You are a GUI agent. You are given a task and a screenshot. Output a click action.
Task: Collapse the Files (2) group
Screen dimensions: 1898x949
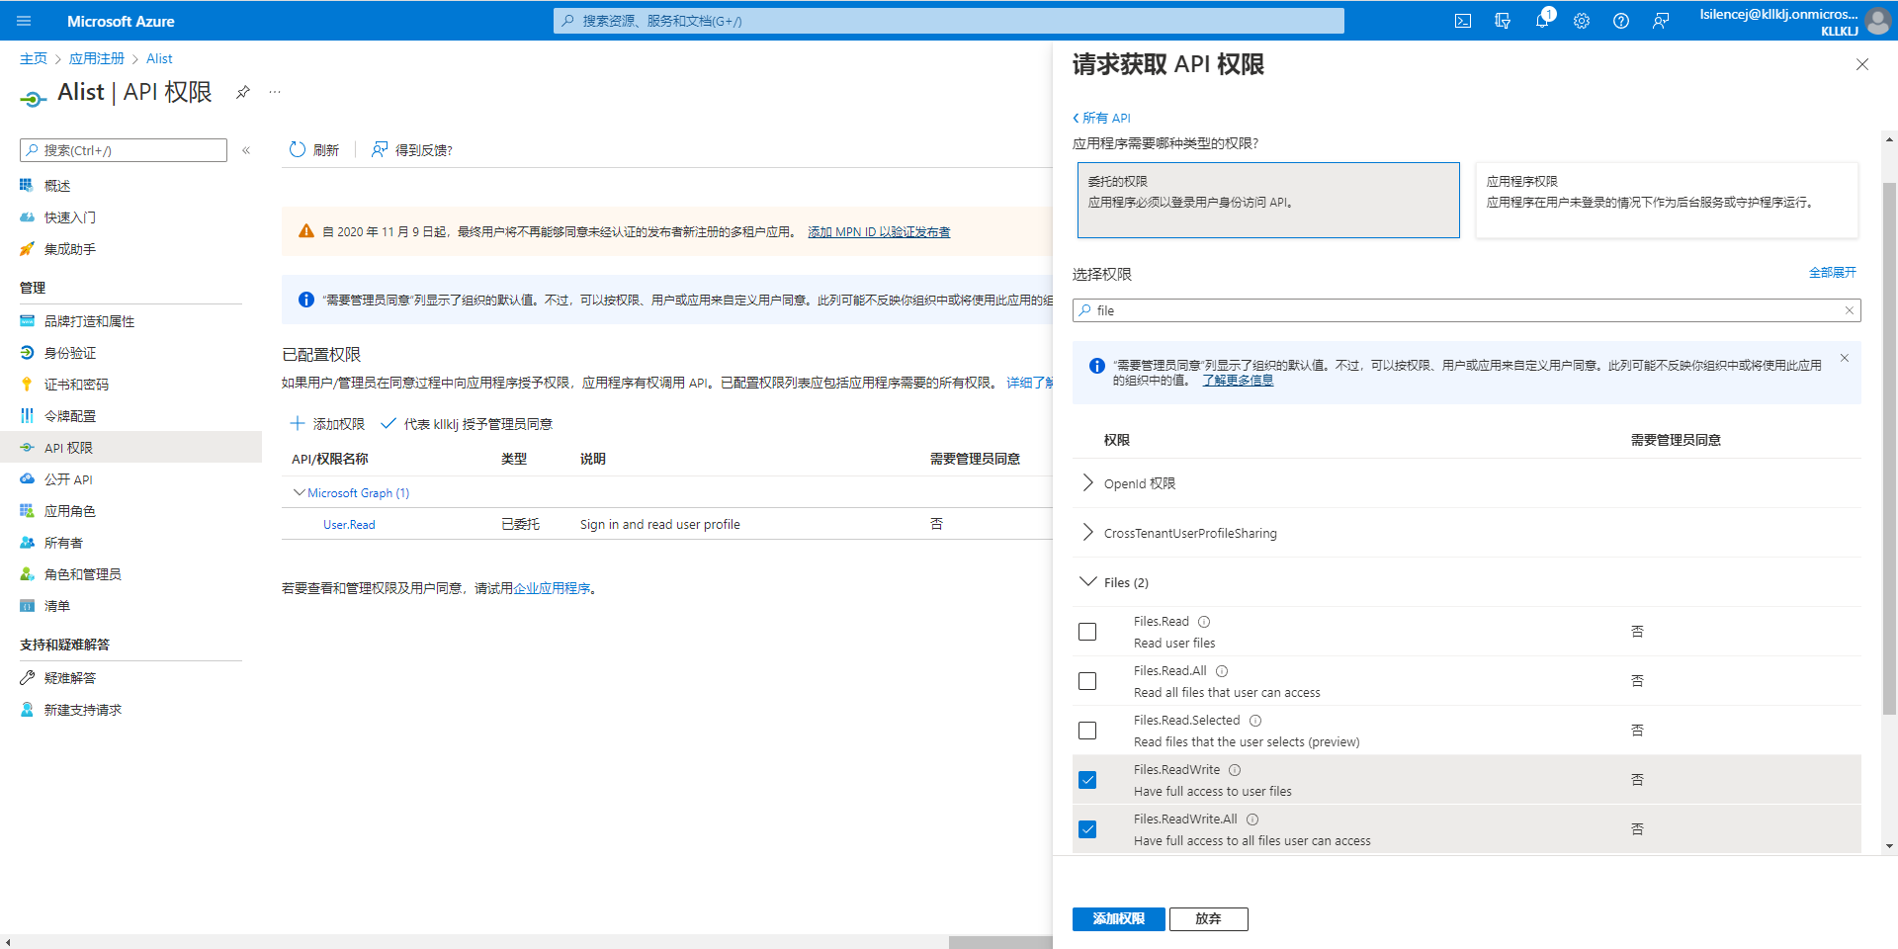[x=1088, y=582]
